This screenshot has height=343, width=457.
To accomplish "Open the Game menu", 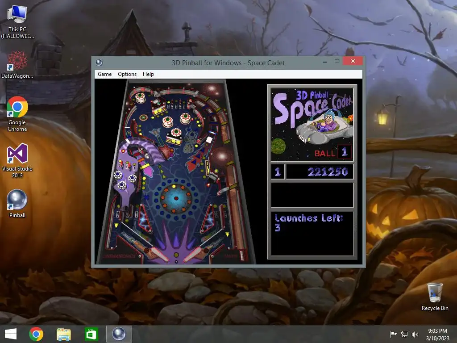I will (104, 74).
